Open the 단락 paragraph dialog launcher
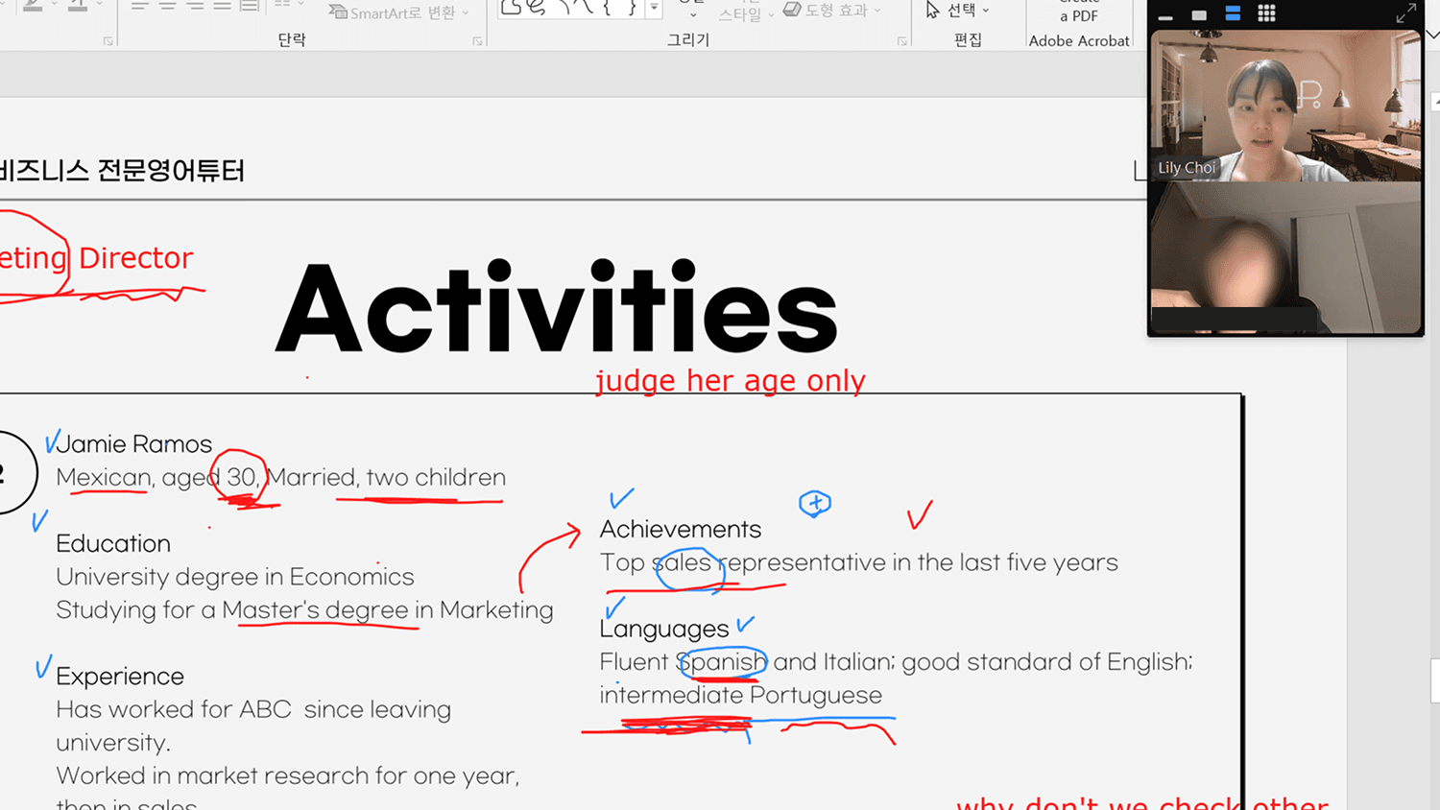The image size is (1440, 810). (477, 41)
